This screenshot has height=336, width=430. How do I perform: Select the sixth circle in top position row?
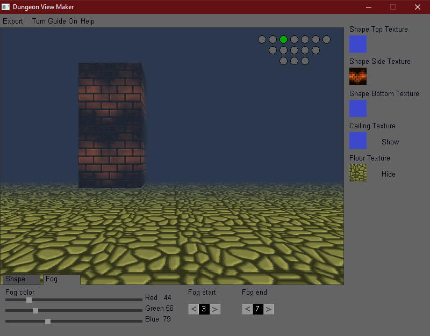tap(316, 39)
